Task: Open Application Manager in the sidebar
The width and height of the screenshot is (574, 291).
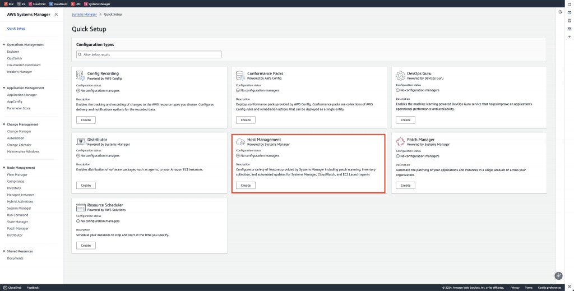Action: pos(22,95)
